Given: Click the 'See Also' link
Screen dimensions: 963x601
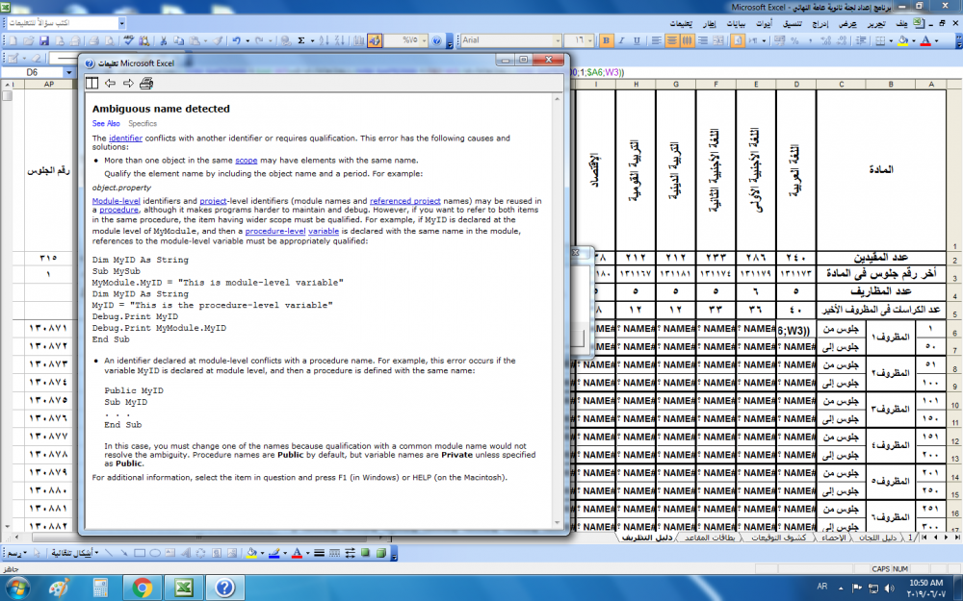Looking at the screenshot, I should click(x=106, y=123).
